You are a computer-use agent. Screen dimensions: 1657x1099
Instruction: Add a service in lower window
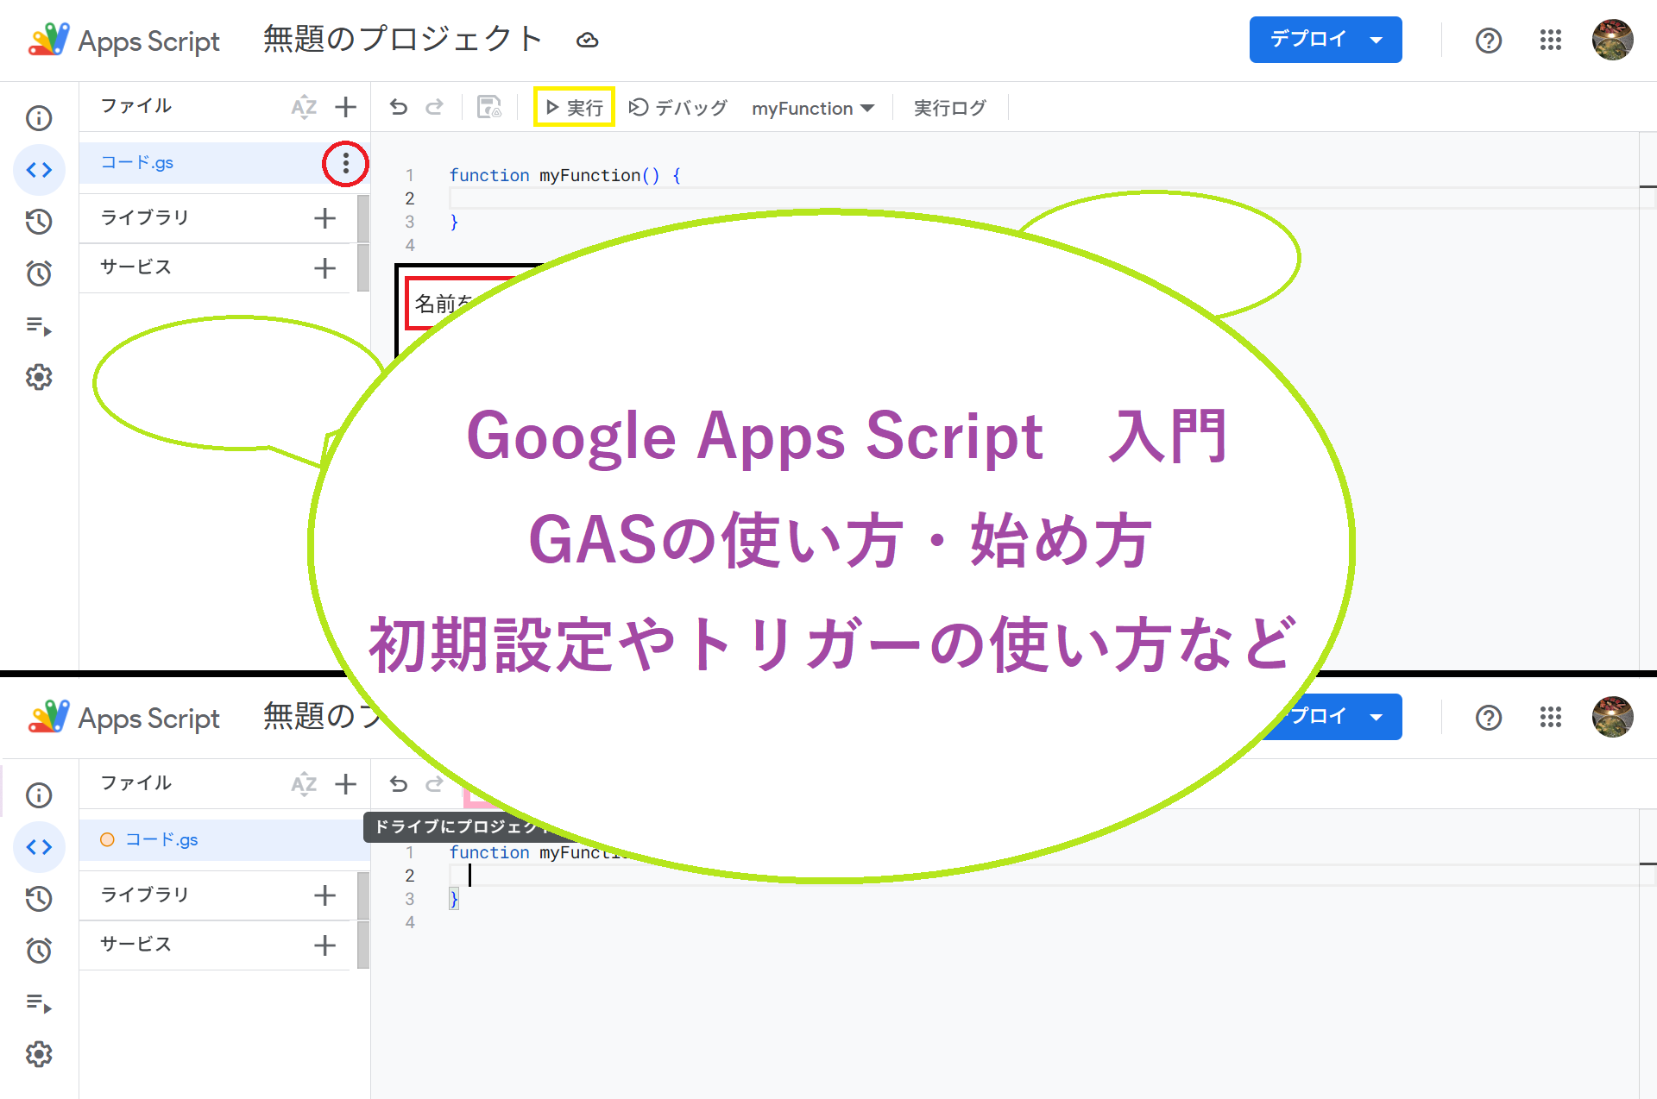coord(324,945)
